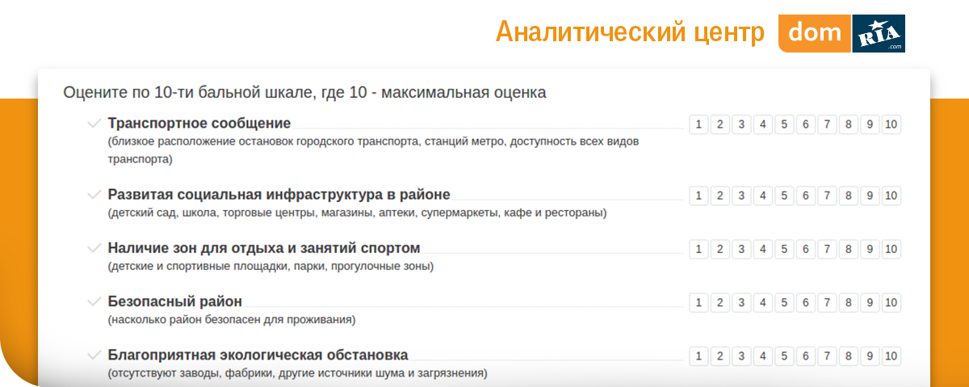Rate Безопасный район with score 6
This screenshot has height=387, width=969.
point(805,303)
